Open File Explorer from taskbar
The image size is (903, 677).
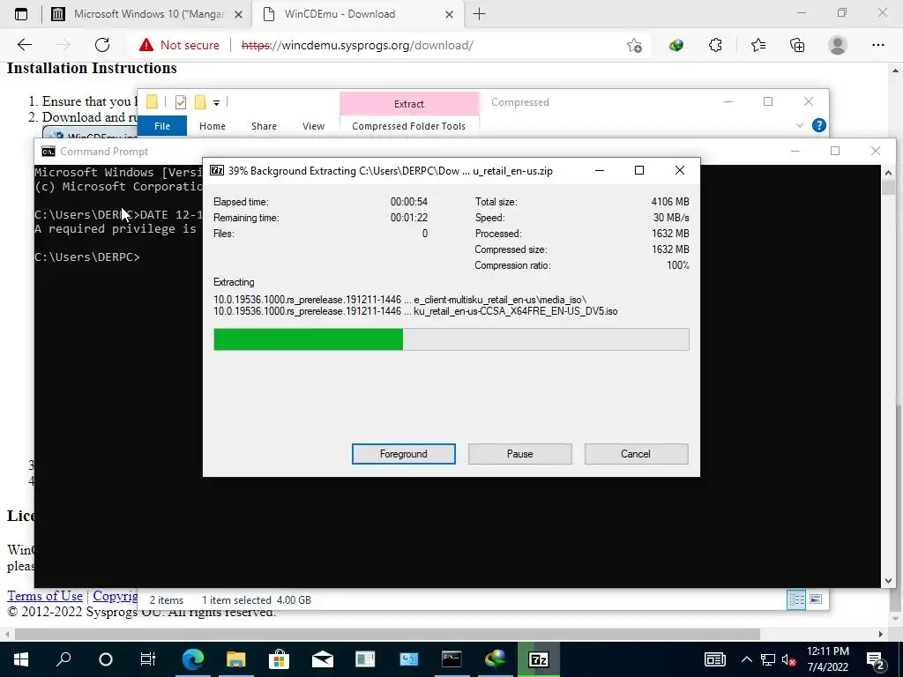[235, 659]
